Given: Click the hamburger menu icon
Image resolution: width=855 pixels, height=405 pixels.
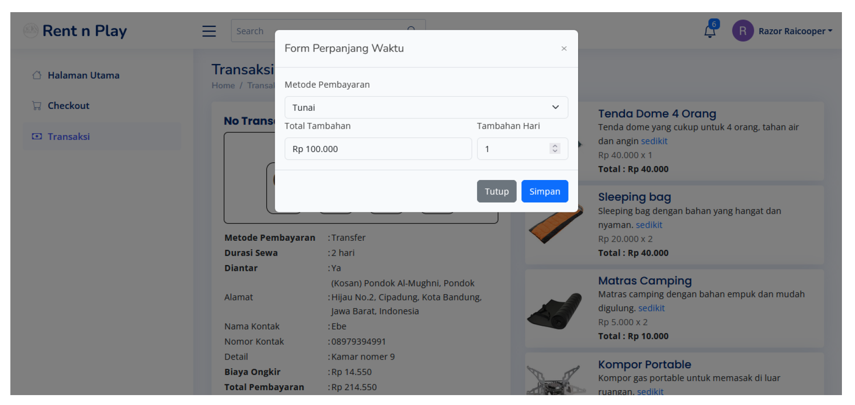Looking at the screenshot, I should [x=209, y=31].
